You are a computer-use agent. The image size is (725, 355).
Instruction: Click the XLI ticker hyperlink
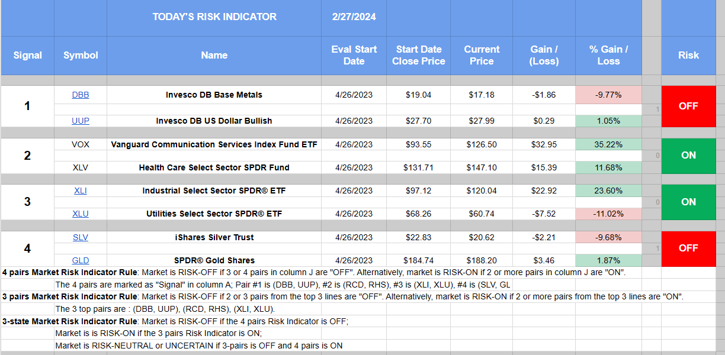point(81,191)
